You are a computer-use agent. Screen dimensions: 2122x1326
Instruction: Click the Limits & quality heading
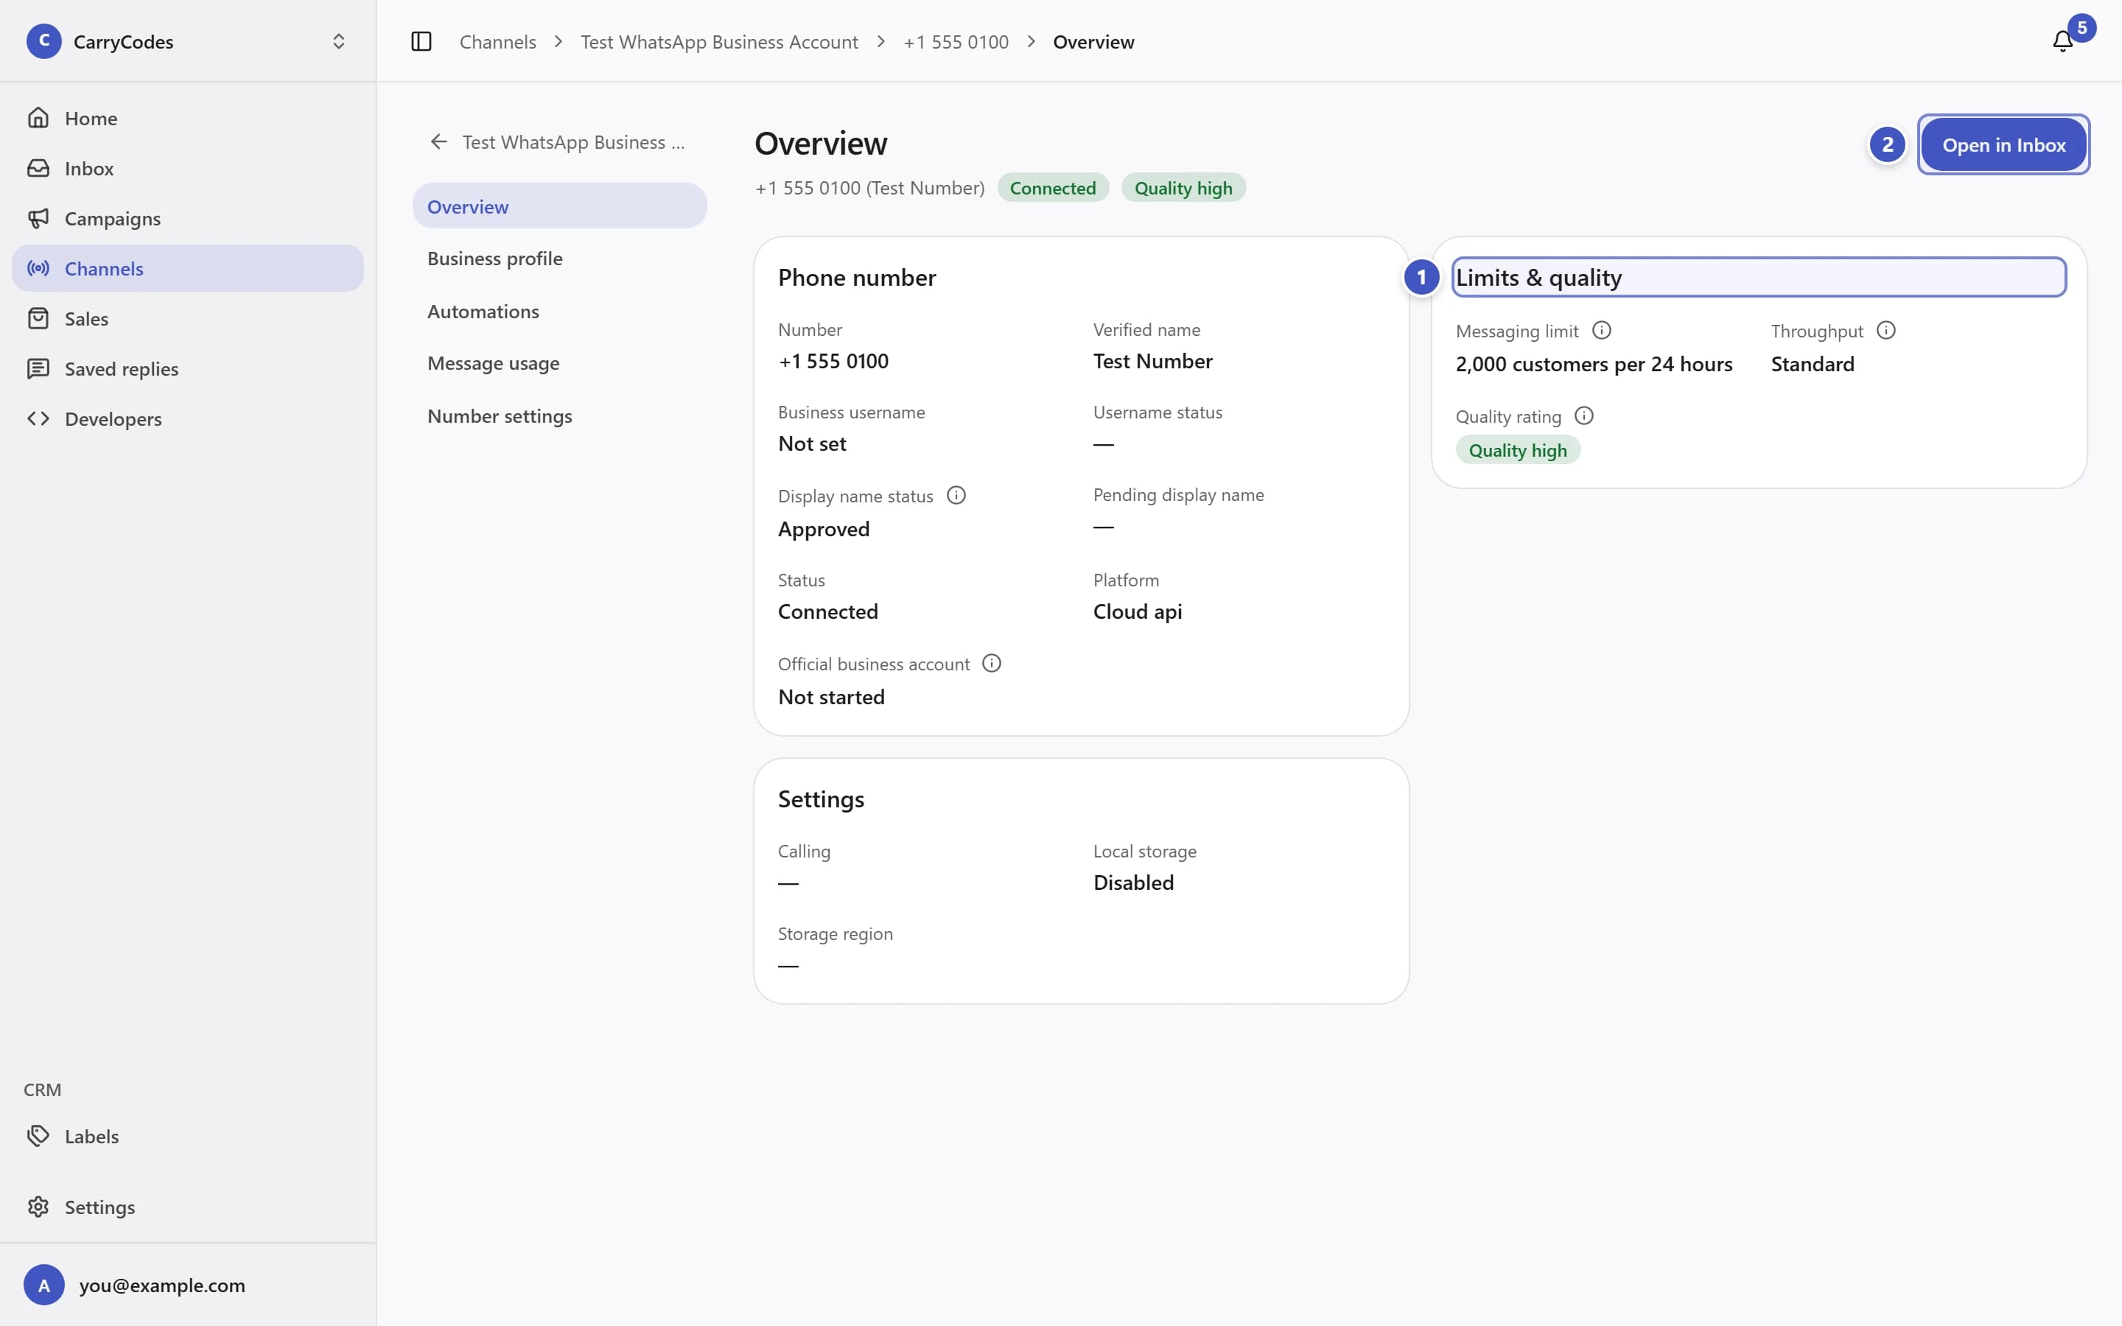1538,277
